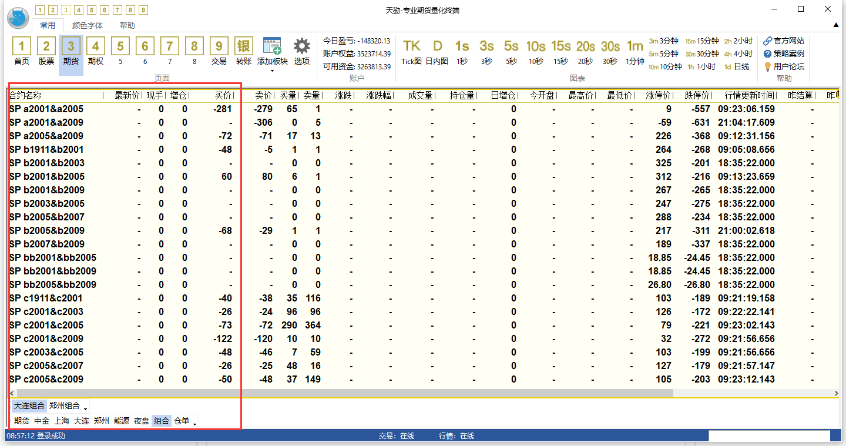Select the 5秒 chart period

click(x=511, y=52)
